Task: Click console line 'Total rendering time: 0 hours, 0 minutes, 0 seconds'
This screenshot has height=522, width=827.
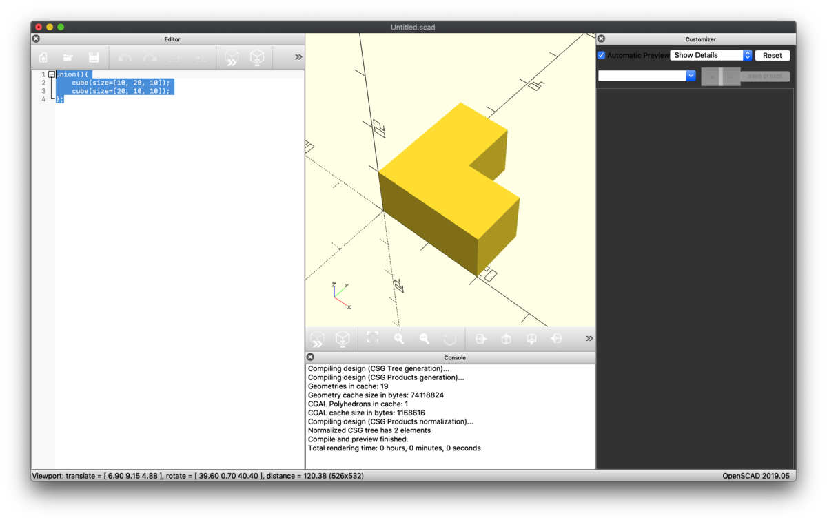Action: pos(394,448)
